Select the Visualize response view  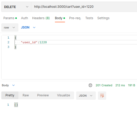tap(63, 95)
